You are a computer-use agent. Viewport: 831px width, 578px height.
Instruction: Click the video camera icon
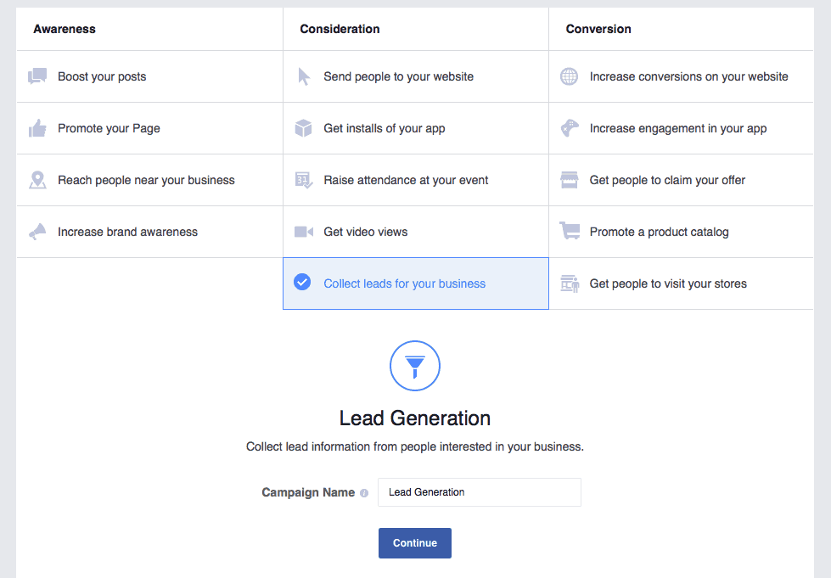(304, 232)
